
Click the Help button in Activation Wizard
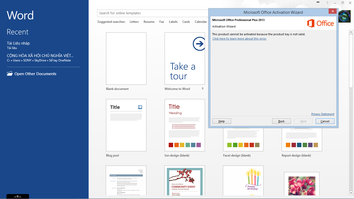[x=222, y=121]
